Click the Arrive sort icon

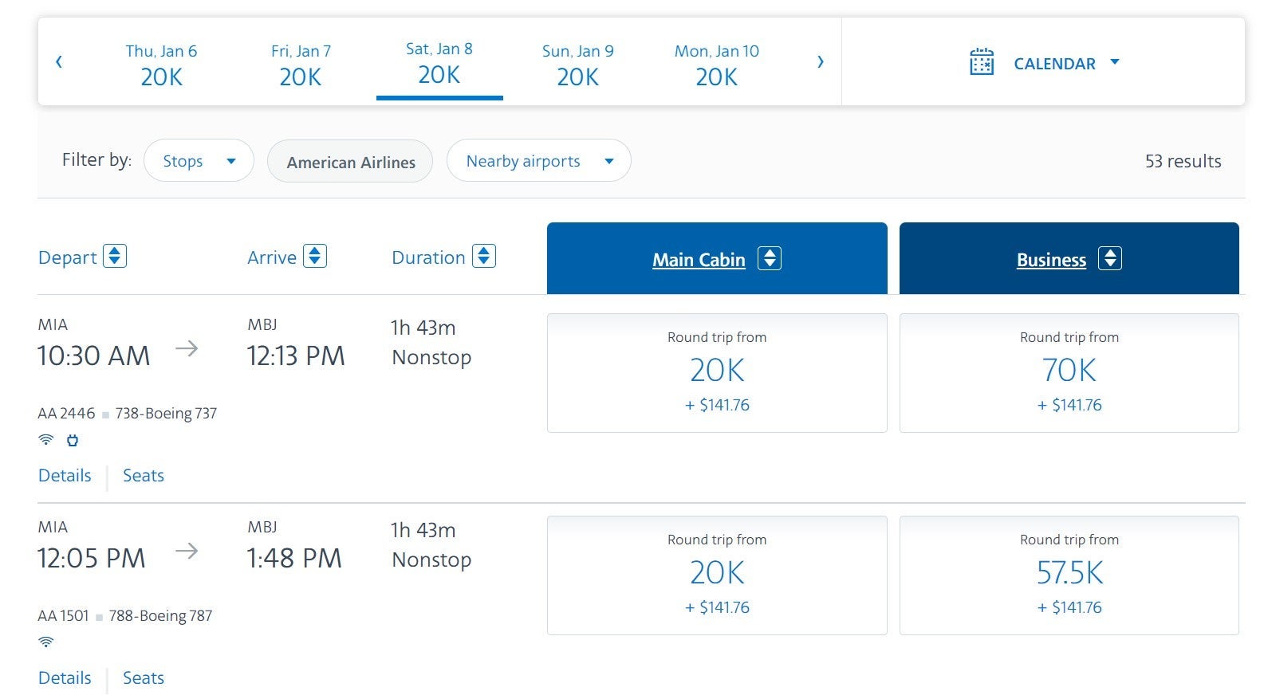pyautogui.click(x=315, y=257)
